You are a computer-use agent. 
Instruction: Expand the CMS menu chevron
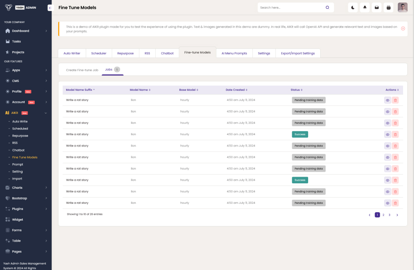(x=46, y=81)
